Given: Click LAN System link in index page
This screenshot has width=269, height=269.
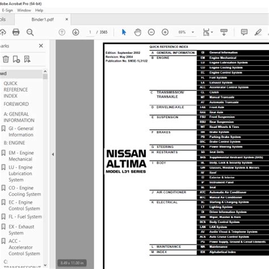Looking at the screenshot, I should 218,227.
